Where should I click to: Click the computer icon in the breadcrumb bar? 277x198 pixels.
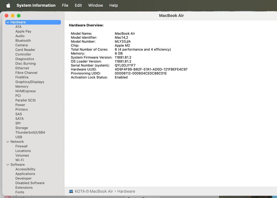pos(72,191)
